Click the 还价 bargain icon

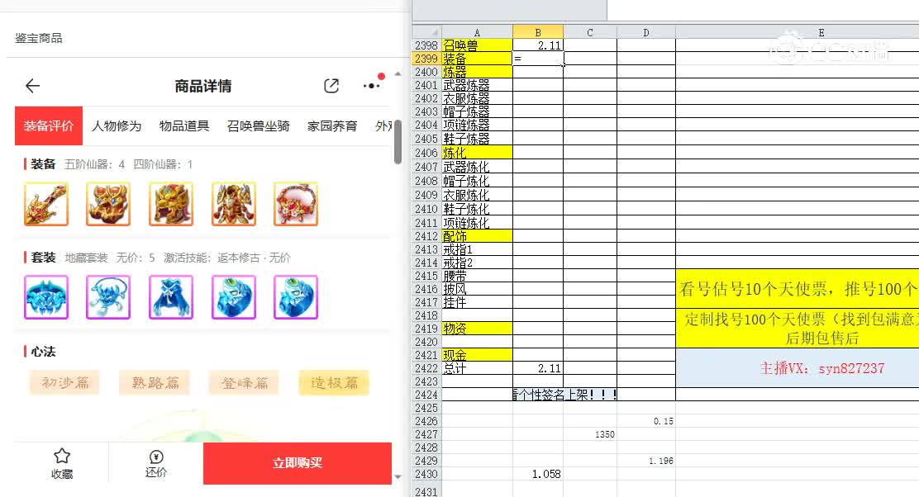156,457
